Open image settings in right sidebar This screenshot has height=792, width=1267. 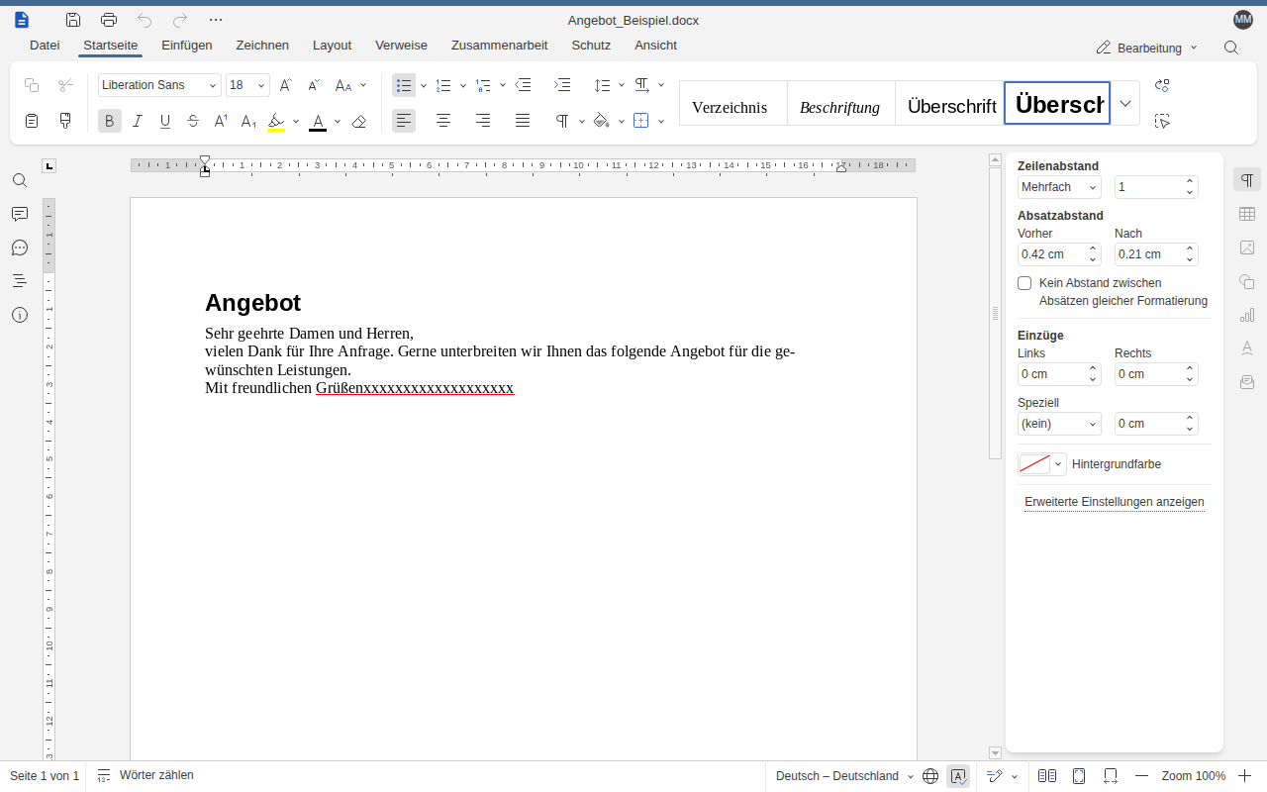(x=1247, y=247)
